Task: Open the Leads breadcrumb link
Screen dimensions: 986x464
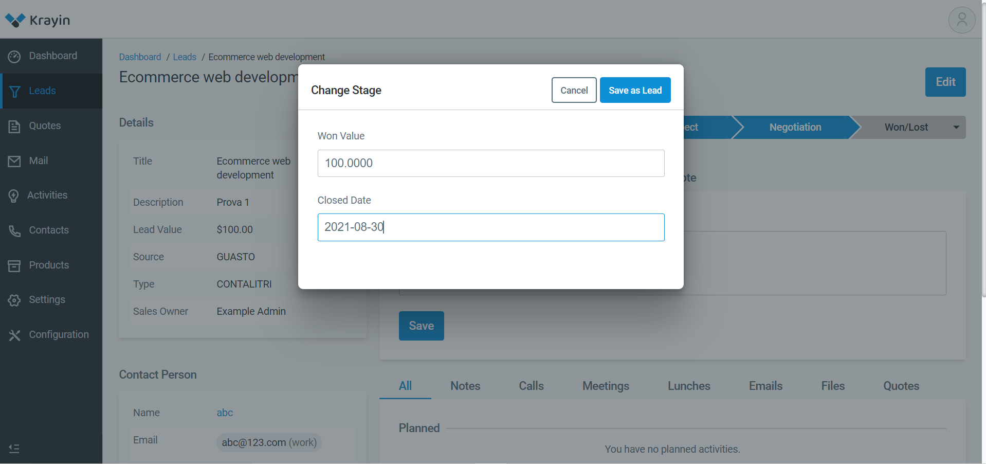Action: tap(185, 57)
